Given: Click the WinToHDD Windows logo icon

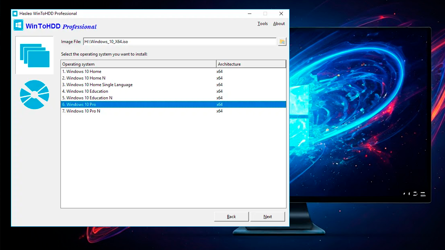Looking at the screenshot, I should click(x=18, y=25).
